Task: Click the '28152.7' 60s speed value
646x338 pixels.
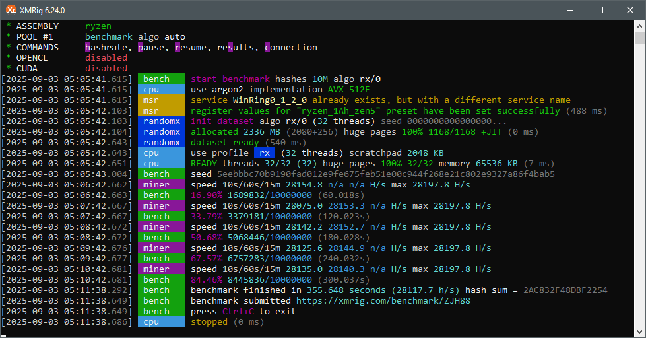Action: click(x=346, y=226)
